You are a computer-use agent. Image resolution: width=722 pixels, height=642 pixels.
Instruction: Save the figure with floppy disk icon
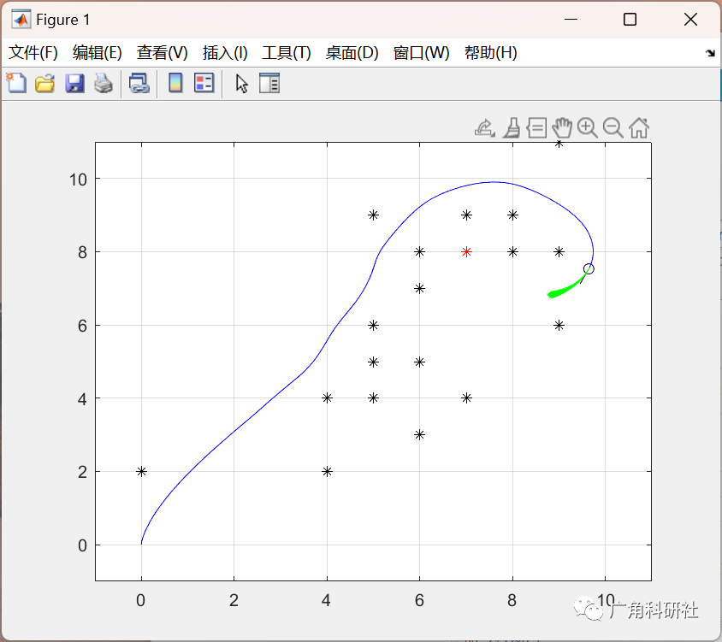[74, 84]
